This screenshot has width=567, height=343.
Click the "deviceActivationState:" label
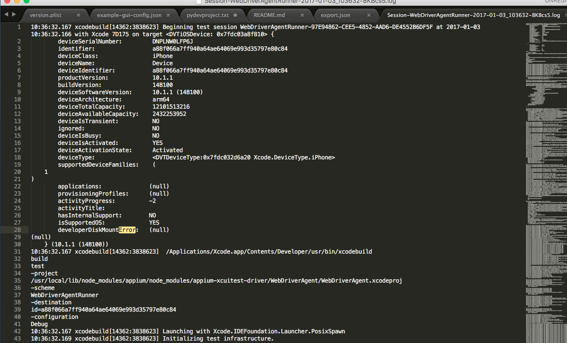95,150
